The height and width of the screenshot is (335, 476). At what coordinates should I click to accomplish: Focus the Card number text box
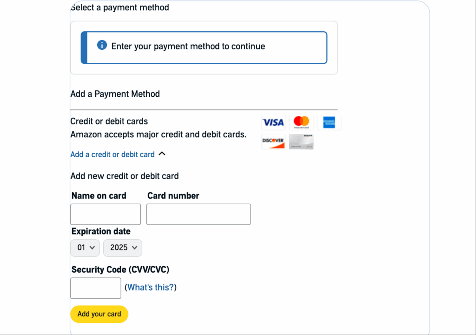coord(198,214)
